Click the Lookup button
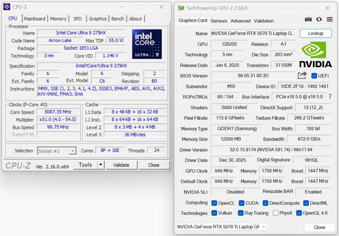 [315, 33]
